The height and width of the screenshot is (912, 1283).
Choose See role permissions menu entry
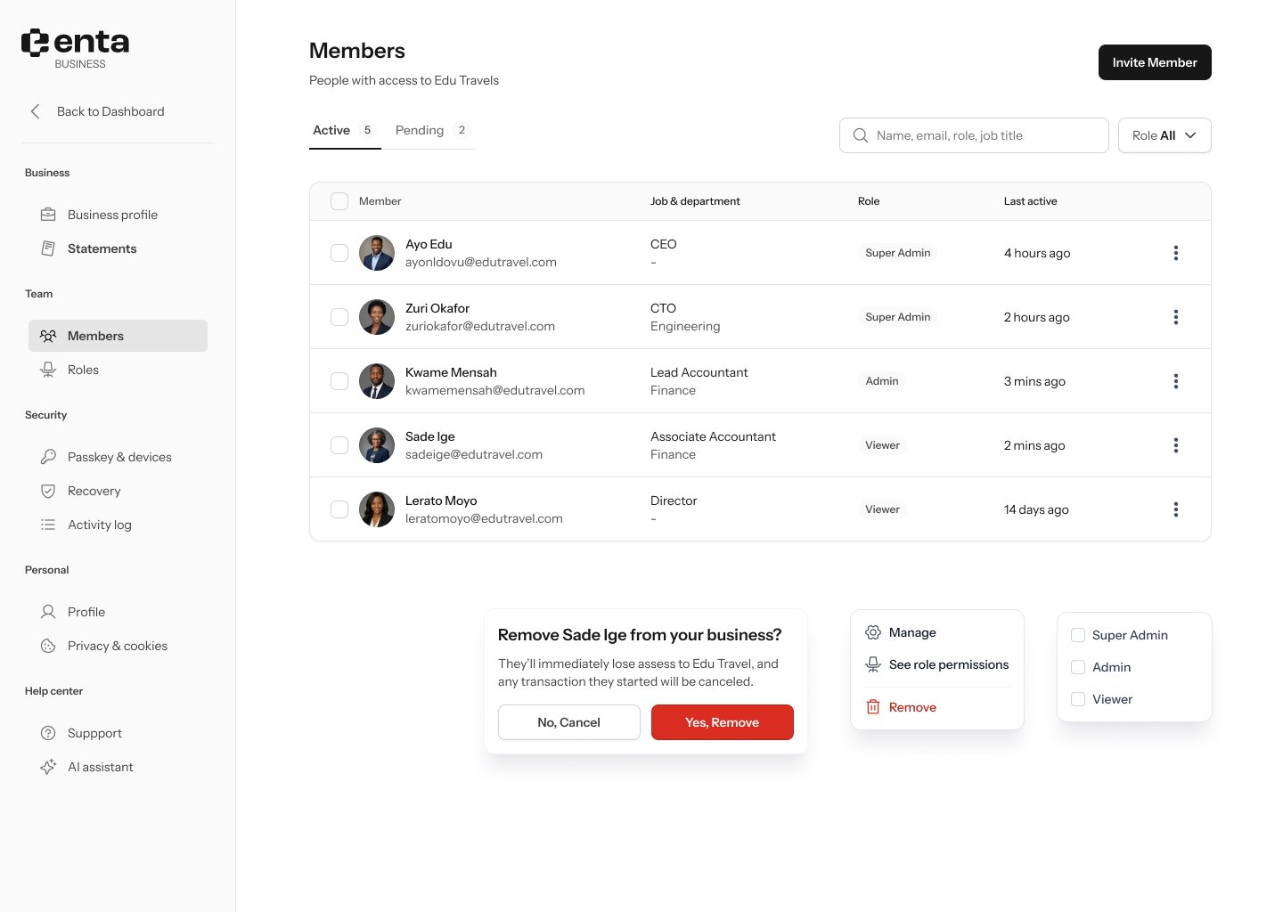click(x=937, y=664)
